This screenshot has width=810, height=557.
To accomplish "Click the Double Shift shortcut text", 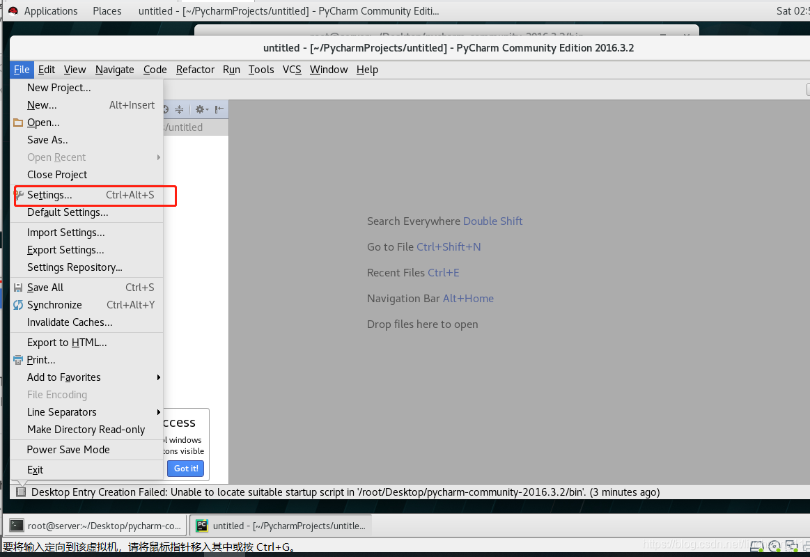I will [493, 221].
